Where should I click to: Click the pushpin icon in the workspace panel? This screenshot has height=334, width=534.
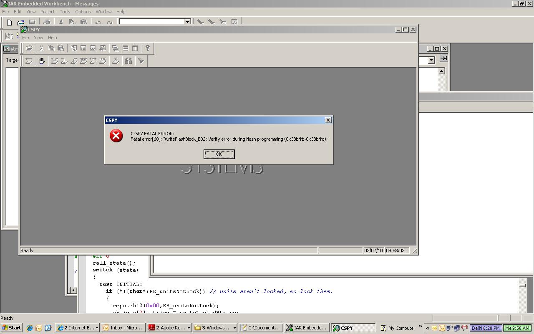(x=444, y=58)
